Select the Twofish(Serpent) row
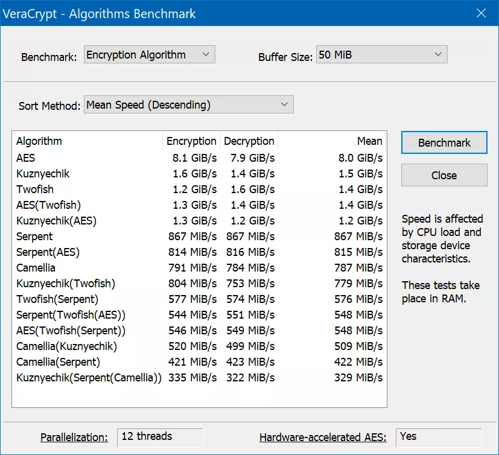This screenshot has height=455, width=499. pos(199,299)
